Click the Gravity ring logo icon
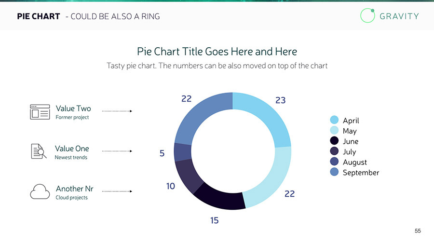Screen dimensions: 434x244 click(367, 15)
